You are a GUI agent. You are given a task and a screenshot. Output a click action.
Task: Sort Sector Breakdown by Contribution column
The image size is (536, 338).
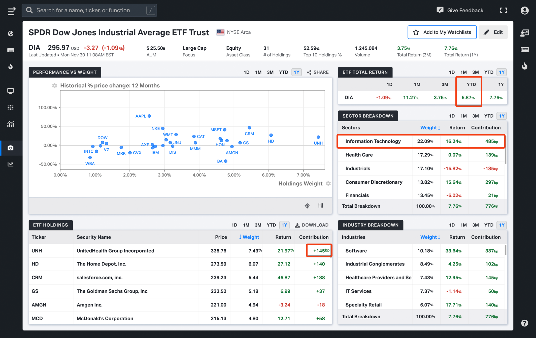[x=486, y=128]
